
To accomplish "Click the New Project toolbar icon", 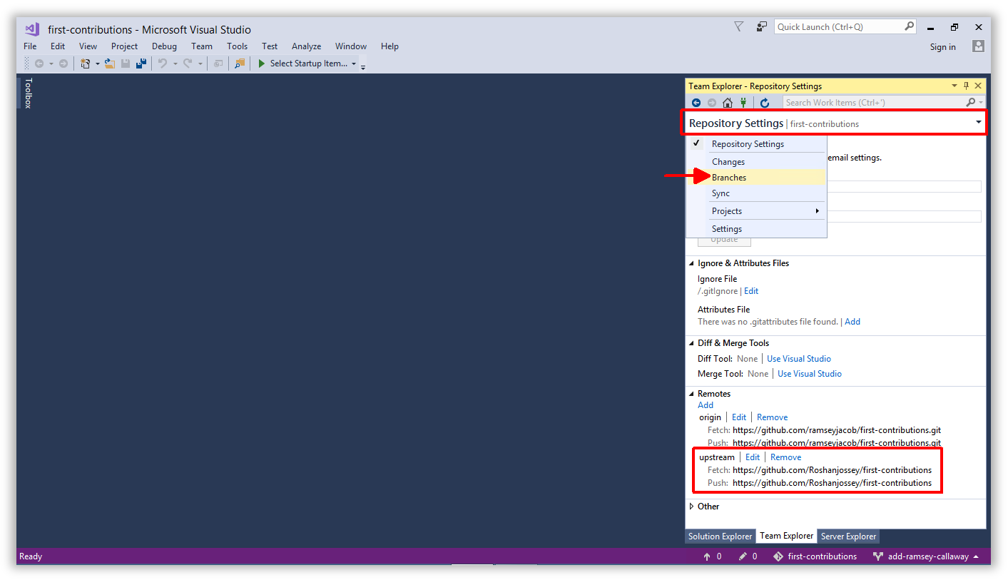I will click(86, 63).
